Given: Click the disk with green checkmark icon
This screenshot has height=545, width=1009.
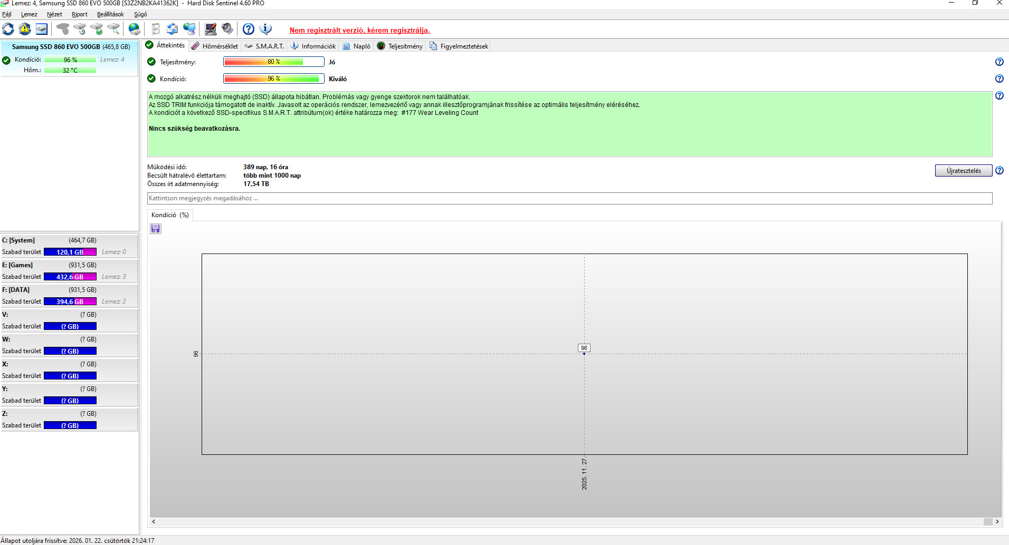Looking at the screenshot, I should 97,29.
